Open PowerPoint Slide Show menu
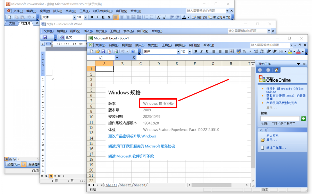The width and height of the screenshot is (312, 194). (102, 11)
